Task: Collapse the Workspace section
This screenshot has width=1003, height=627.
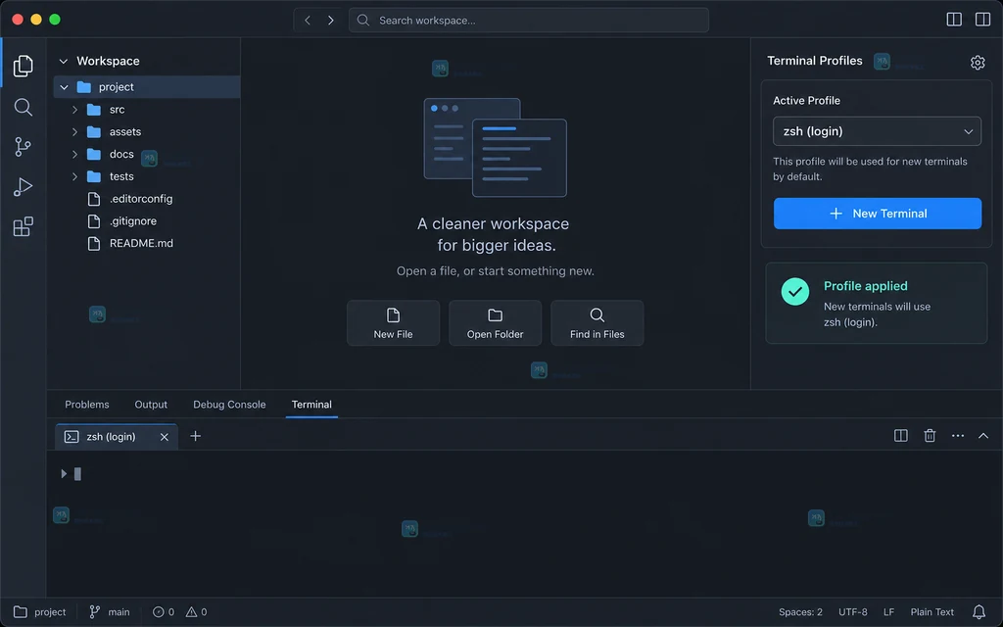Action: pyautogui.click(x=64, y=62)
